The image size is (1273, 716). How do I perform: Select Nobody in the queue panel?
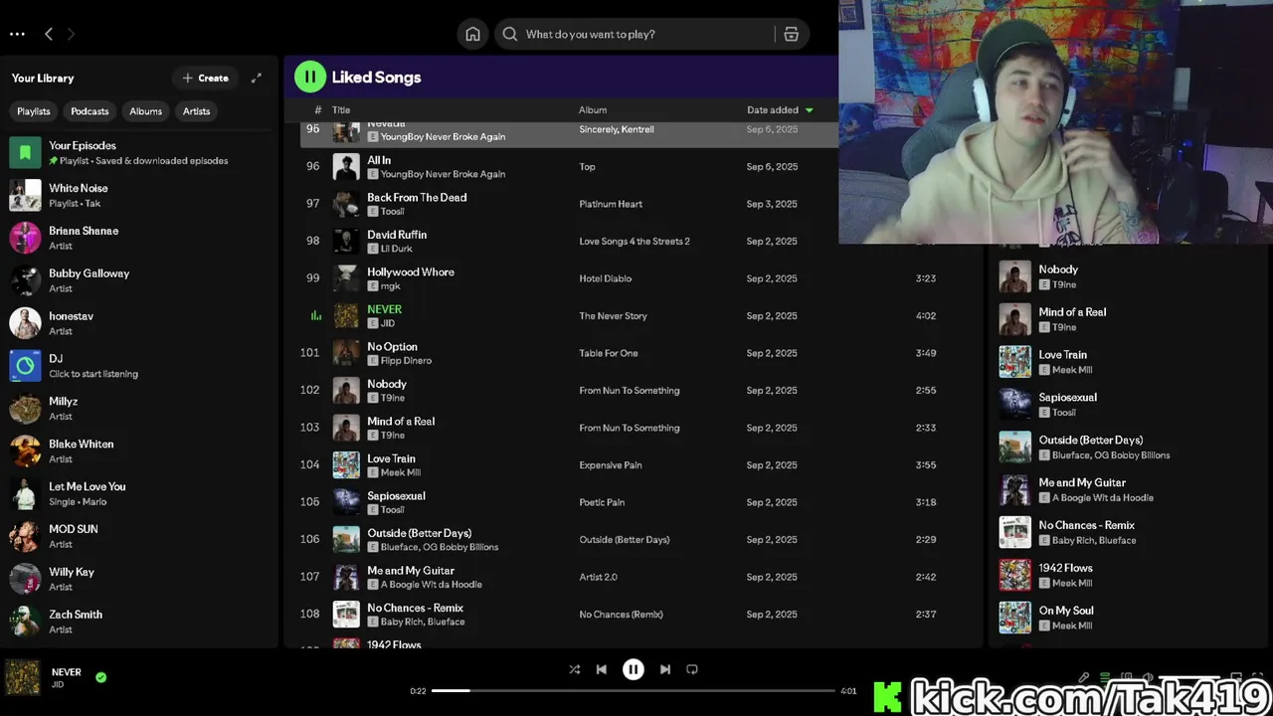pos(1058,269)
